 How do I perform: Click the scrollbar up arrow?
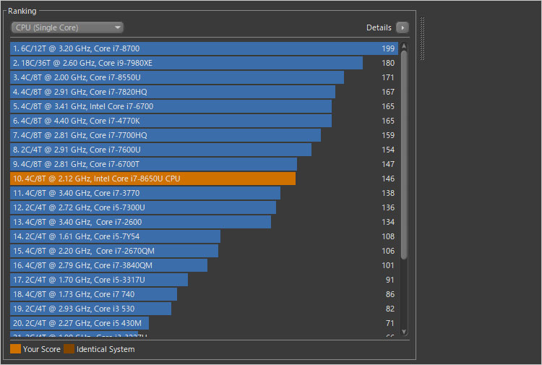click(404, 46)
